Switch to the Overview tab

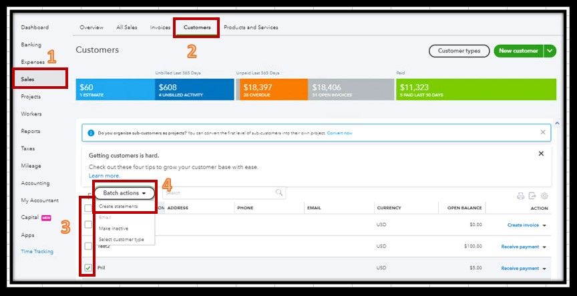[91, 27]
